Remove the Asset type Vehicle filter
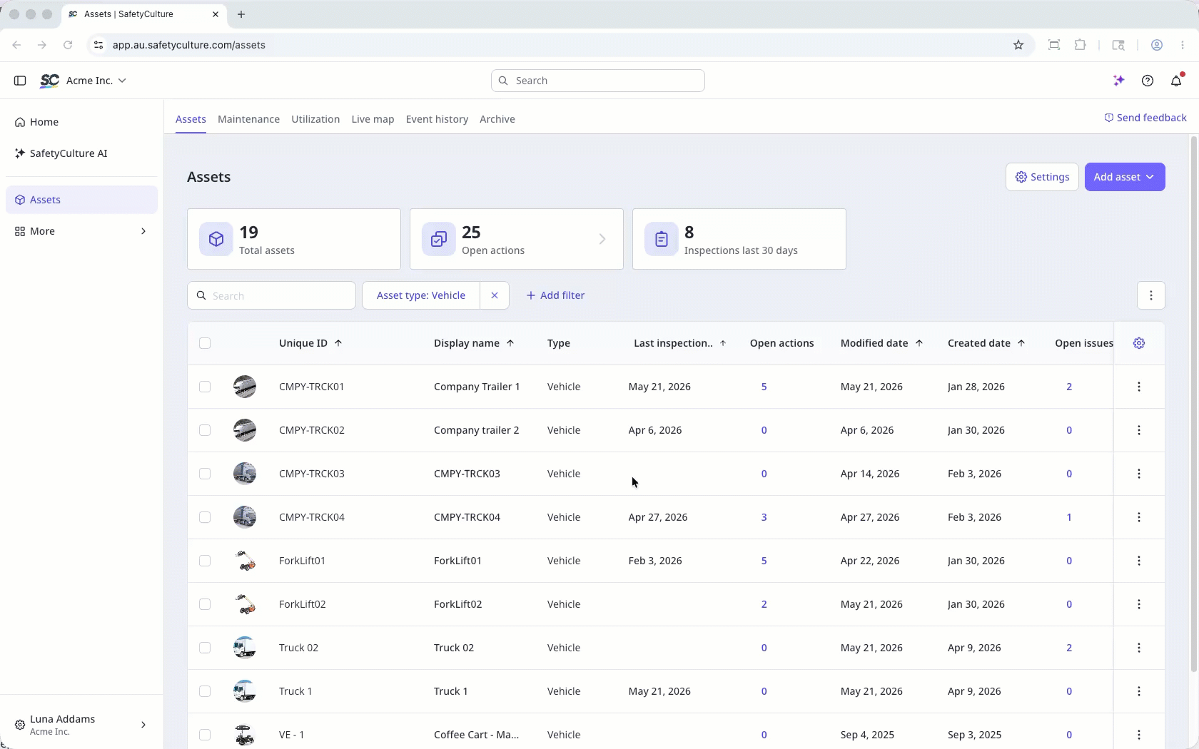 tap(495, 295)
